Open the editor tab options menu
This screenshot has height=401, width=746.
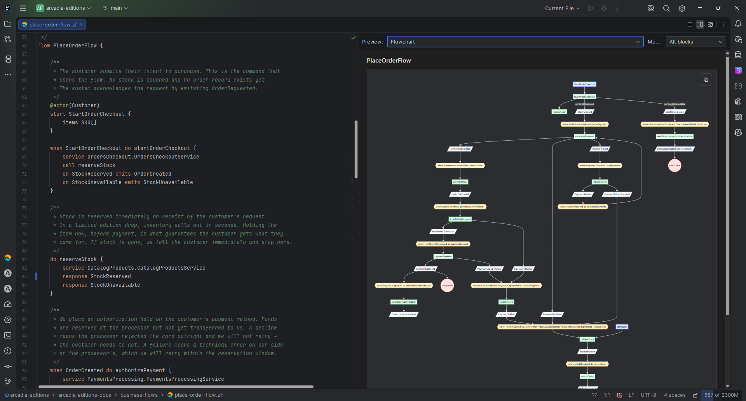pyautogui.click(x=723, y=24)
